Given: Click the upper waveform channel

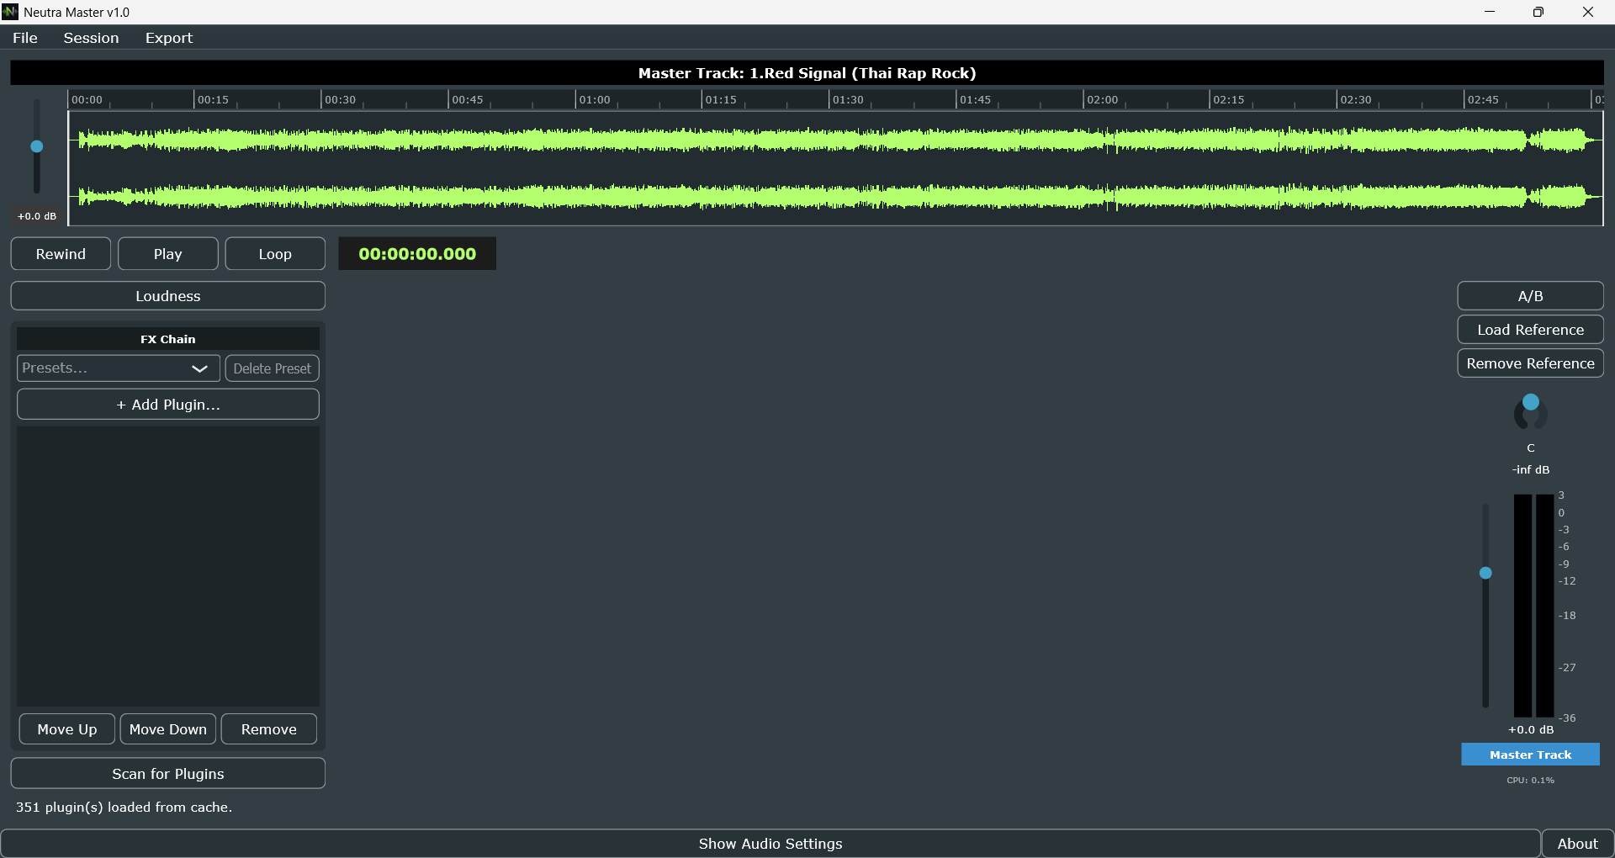Looking at the screenshot, I should 836,140.
